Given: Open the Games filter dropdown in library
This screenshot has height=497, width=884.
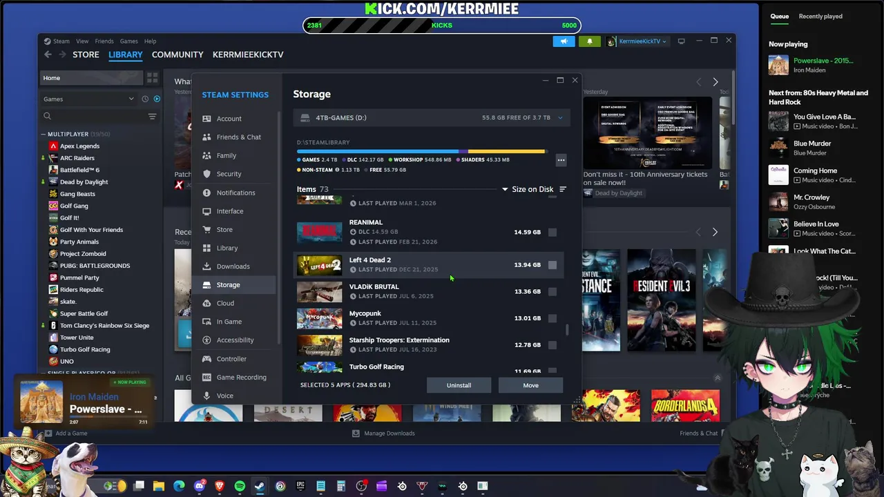Looking at the screenshot, I should 88,99.
